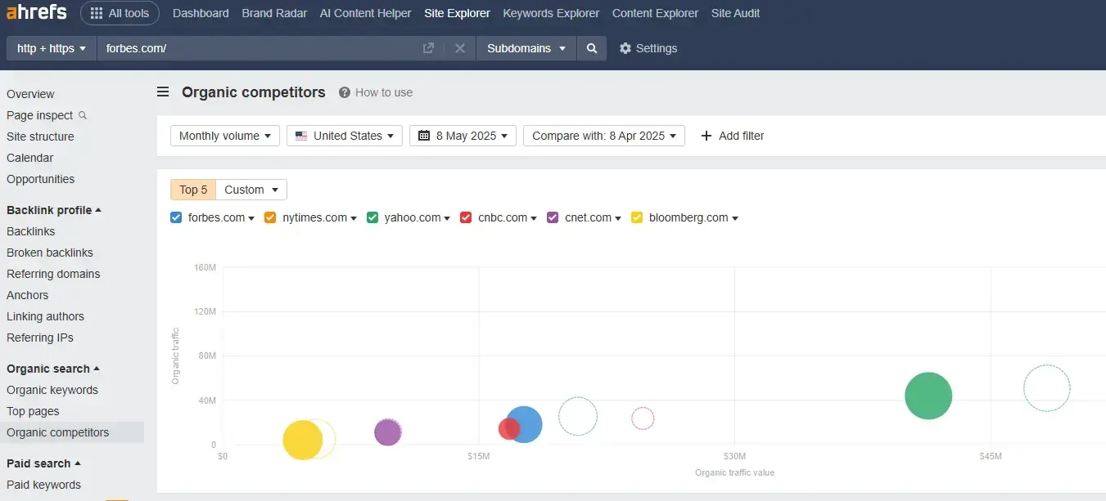Click Add filter button
Screen dimensions: 1106x501
(x=733, y=136)
